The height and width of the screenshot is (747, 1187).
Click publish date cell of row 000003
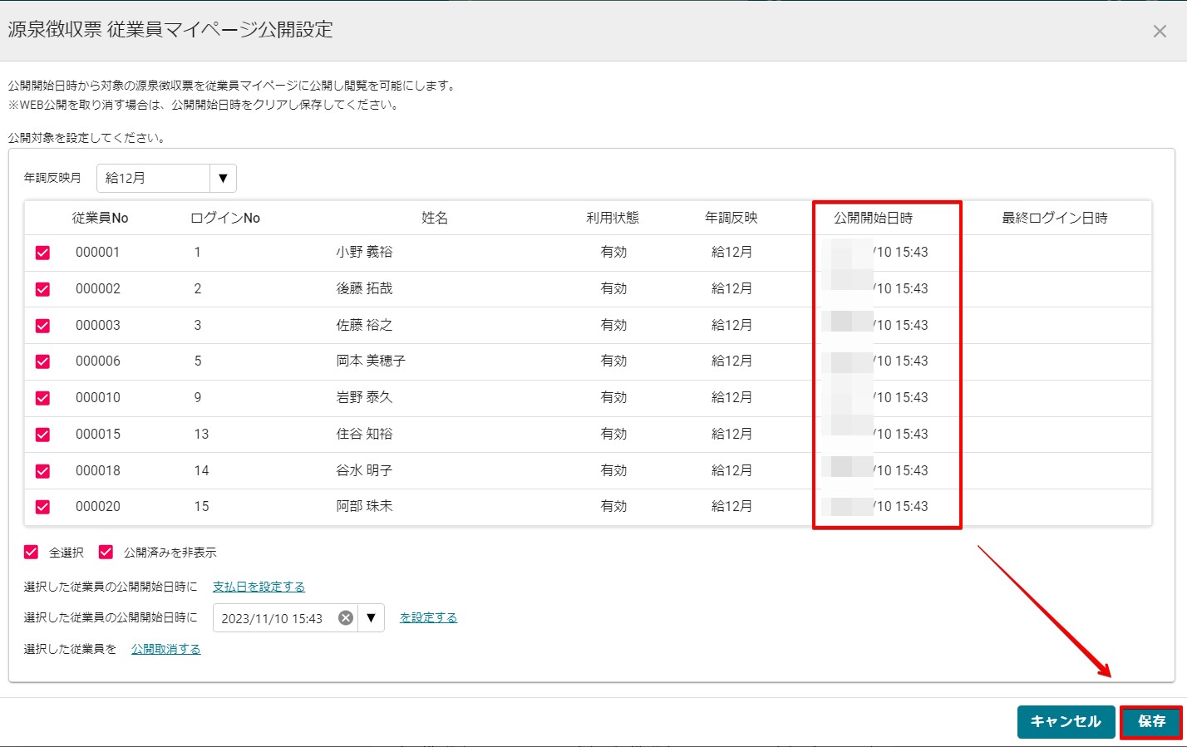tap(875, 325)
